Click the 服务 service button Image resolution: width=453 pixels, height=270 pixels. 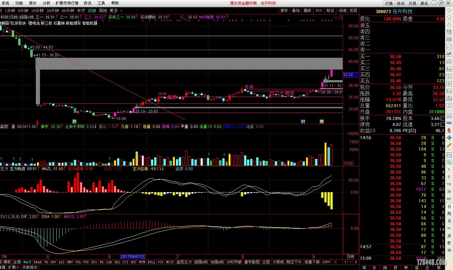point(424,3)
